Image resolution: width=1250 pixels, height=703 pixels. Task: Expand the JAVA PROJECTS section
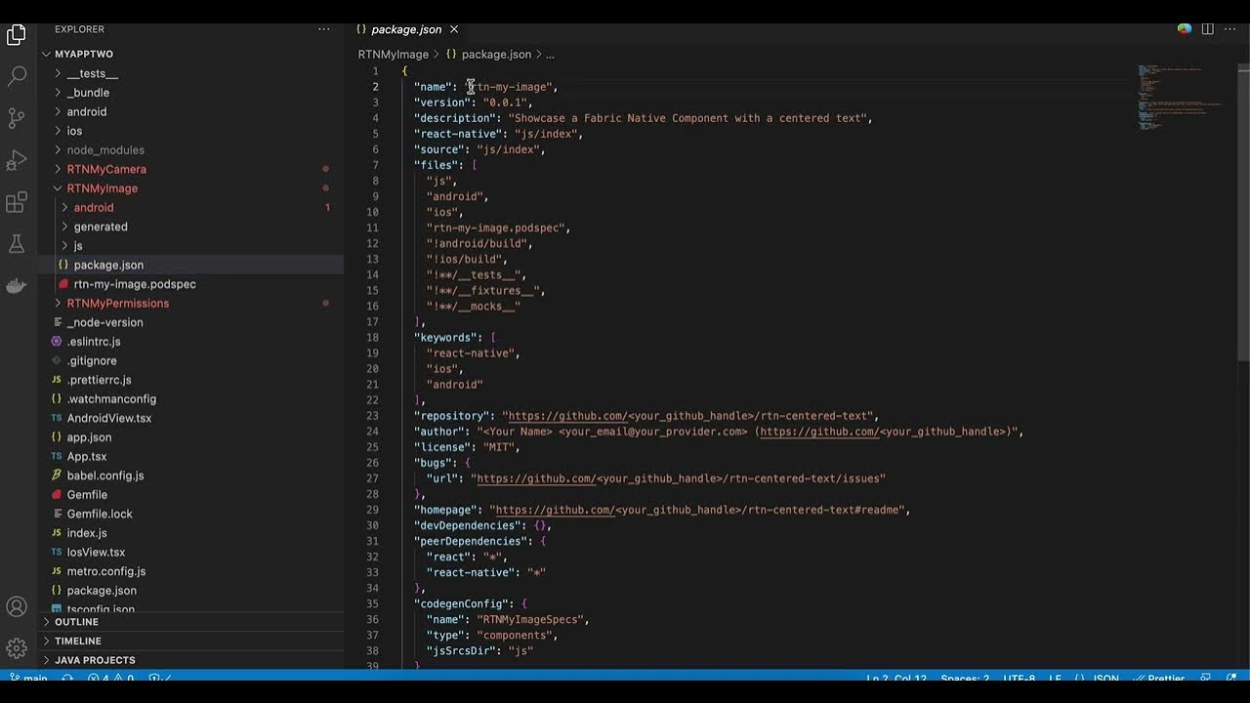(x=95, y=660)
